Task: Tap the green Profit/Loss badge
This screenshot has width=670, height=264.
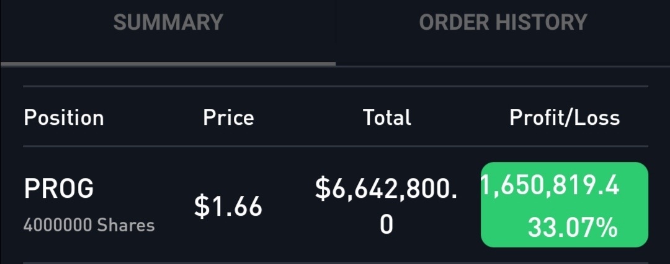Action: [x=565, y=205]
